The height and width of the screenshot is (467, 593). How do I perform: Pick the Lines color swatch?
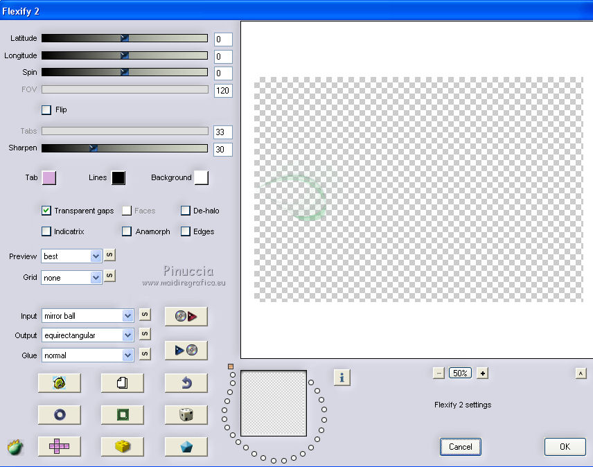(118, 178)
